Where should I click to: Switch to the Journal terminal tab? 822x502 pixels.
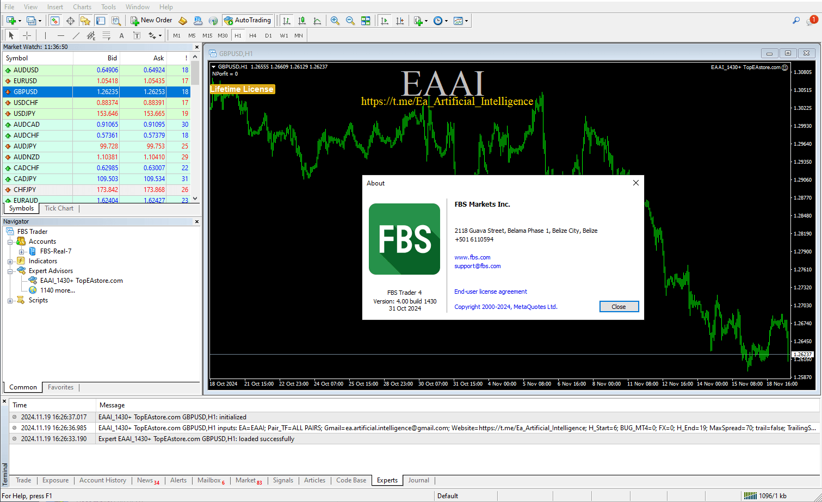(x=418, y=480)
